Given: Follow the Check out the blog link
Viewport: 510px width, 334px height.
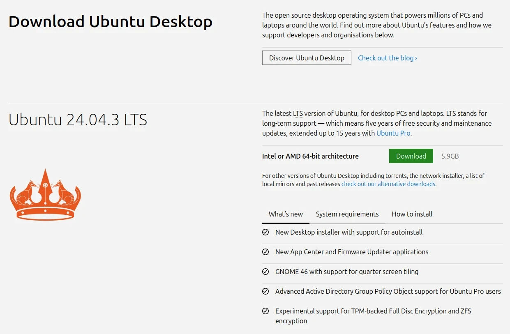Looking at the screenshot, I should [x=387, y=58].
